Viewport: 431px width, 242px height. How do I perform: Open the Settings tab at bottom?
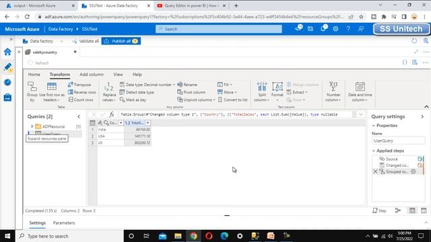38,223
